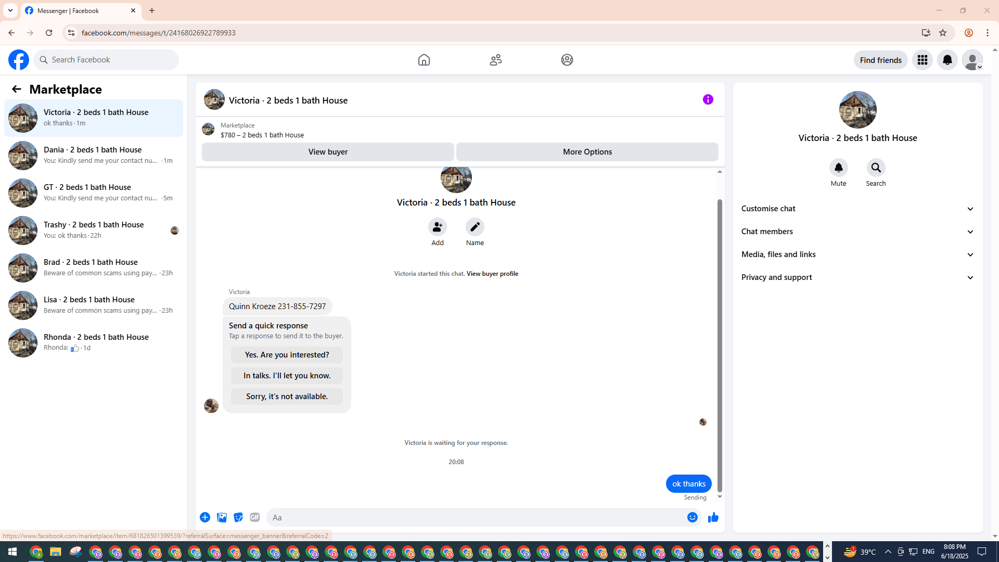Screen dimensions: 999x562
Task: Open conversation information icon
Action: 708,99
